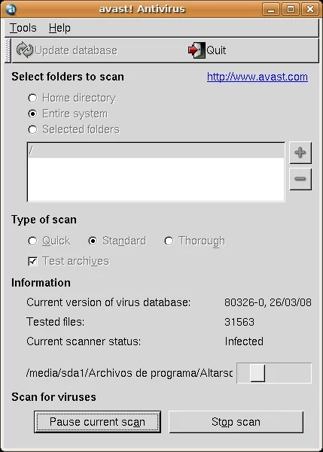Screen dimensions: 323x452
Task: Click the red Quit door icon
Action: pos(197,50)
